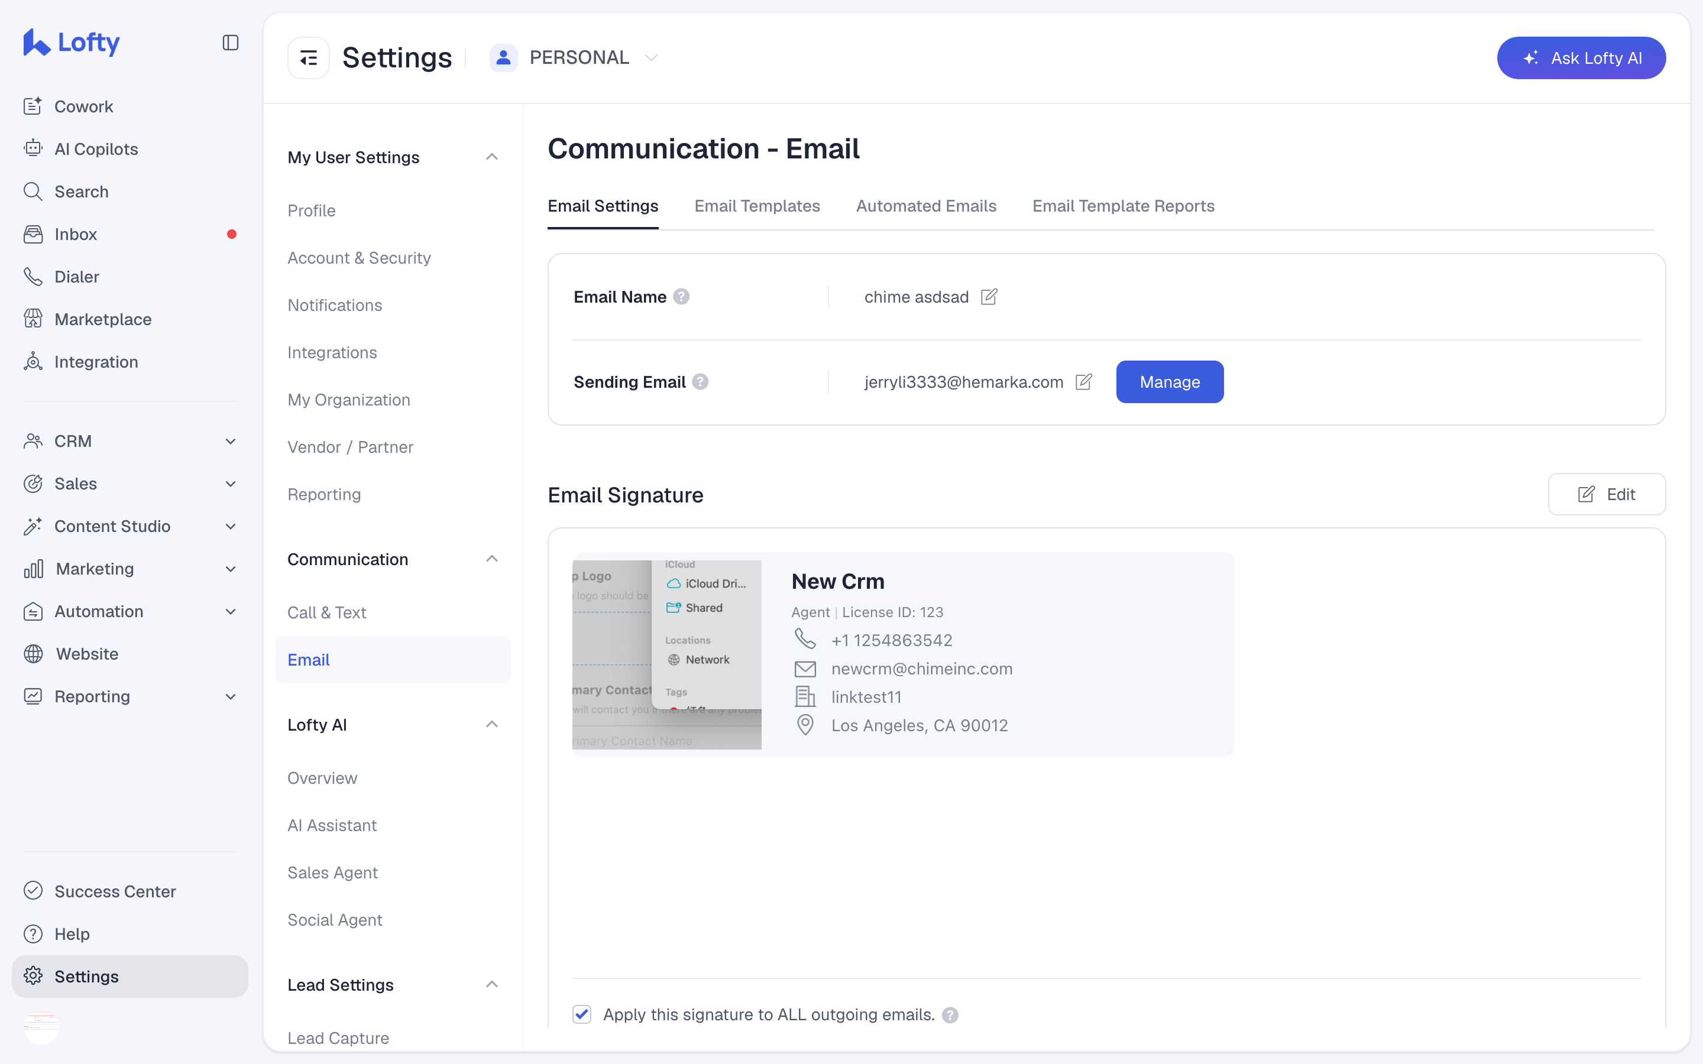Viewport: 1703px width, 1064px height.
Task: Open Social Agent settings
Action: (335, 920)
